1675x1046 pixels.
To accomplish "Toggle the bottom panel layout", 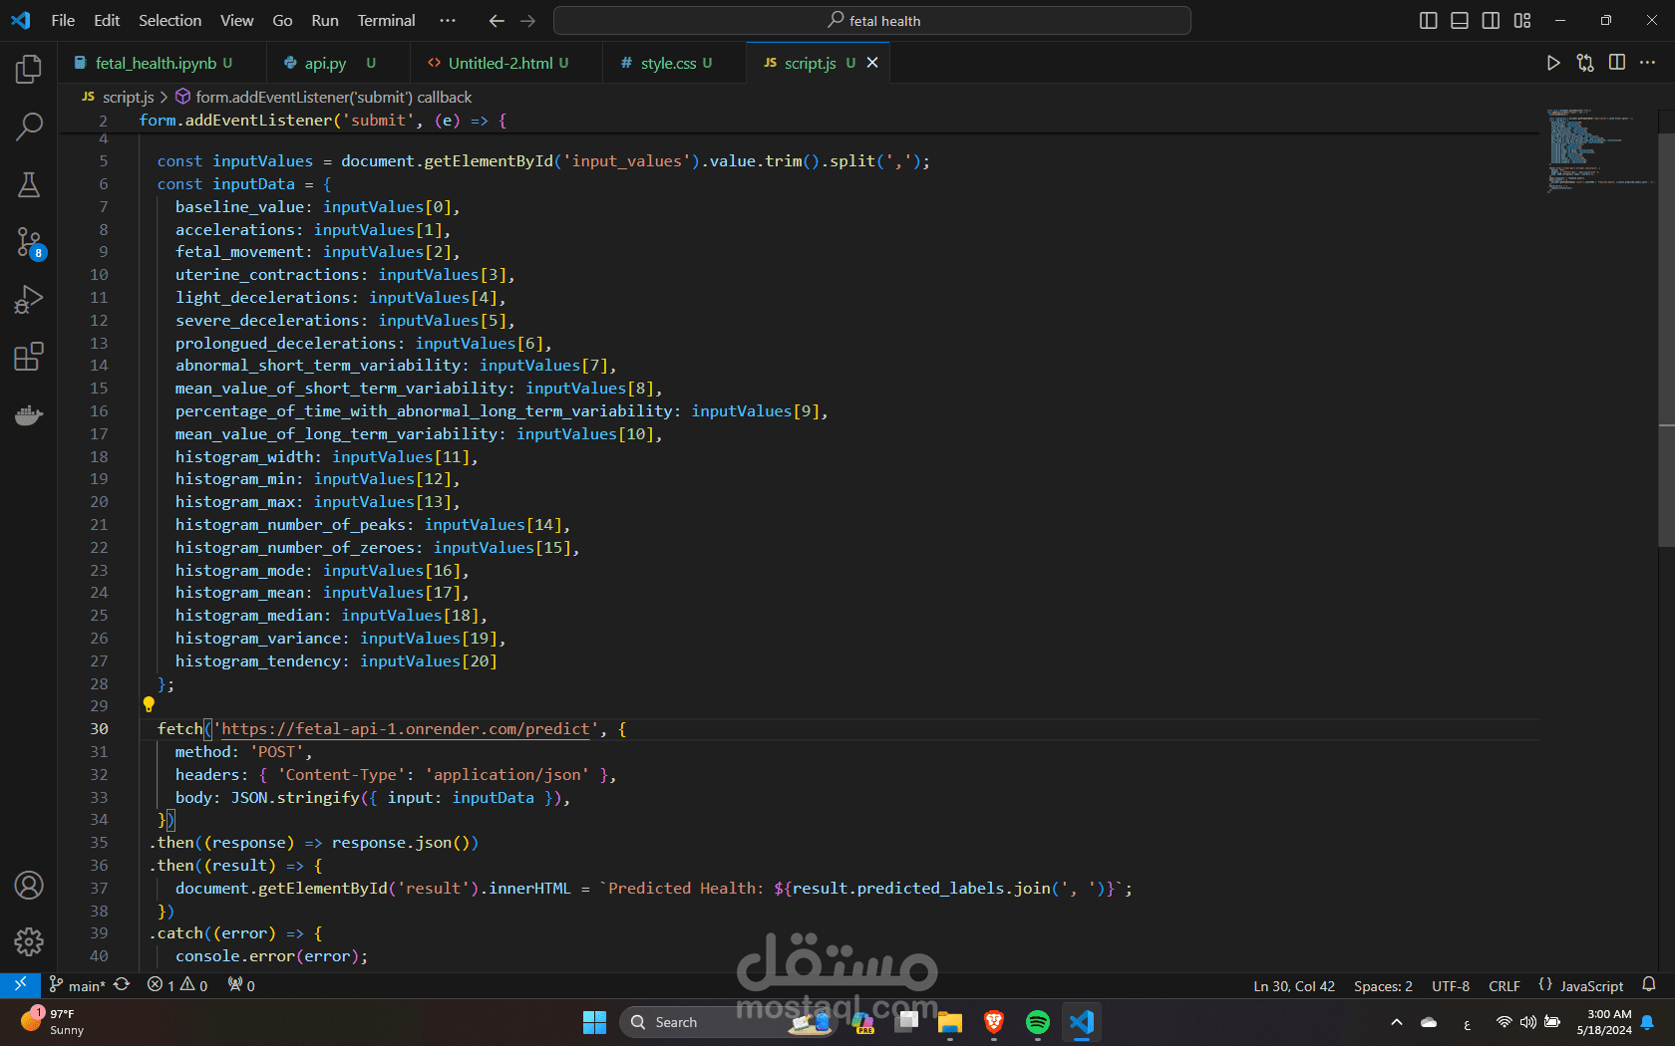I will [x=1460, y=21].
